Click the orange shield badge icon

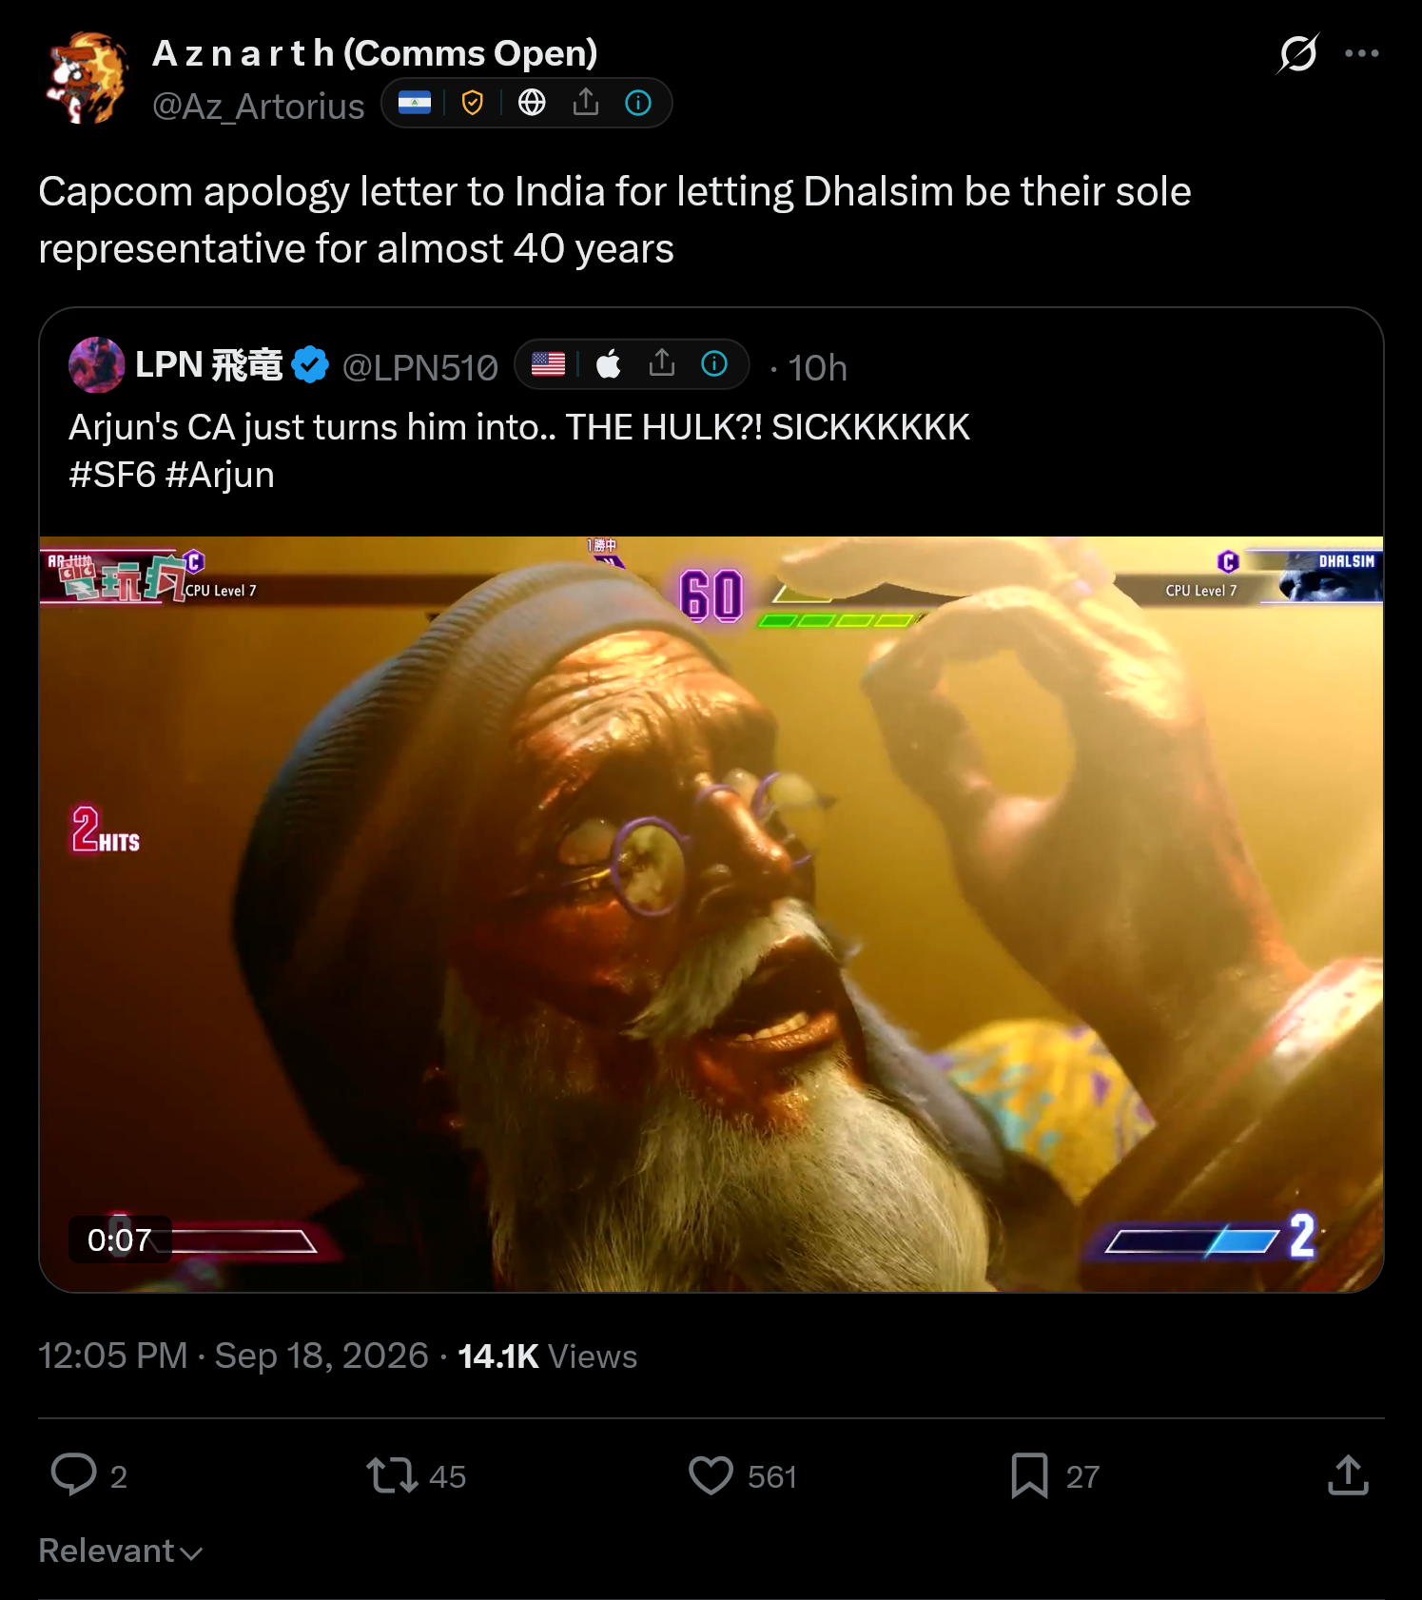473,103
